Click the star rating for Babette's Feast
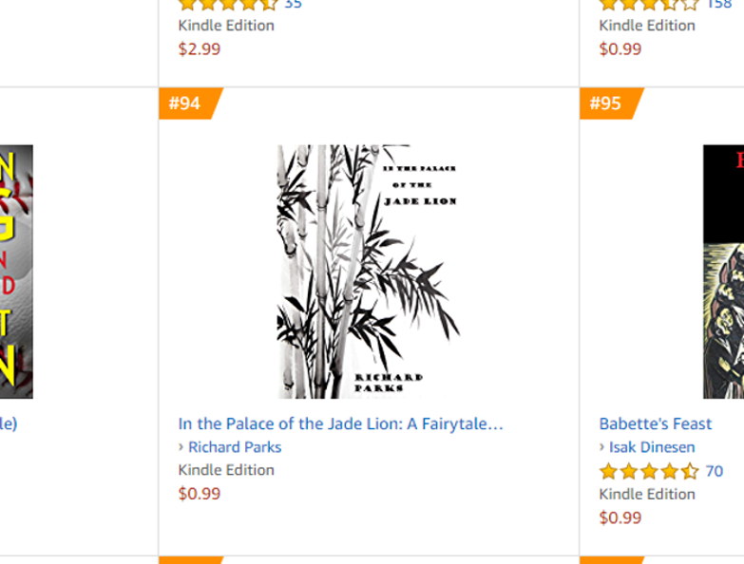This screenshot has width=744, height=564. [x=649, y=471]
